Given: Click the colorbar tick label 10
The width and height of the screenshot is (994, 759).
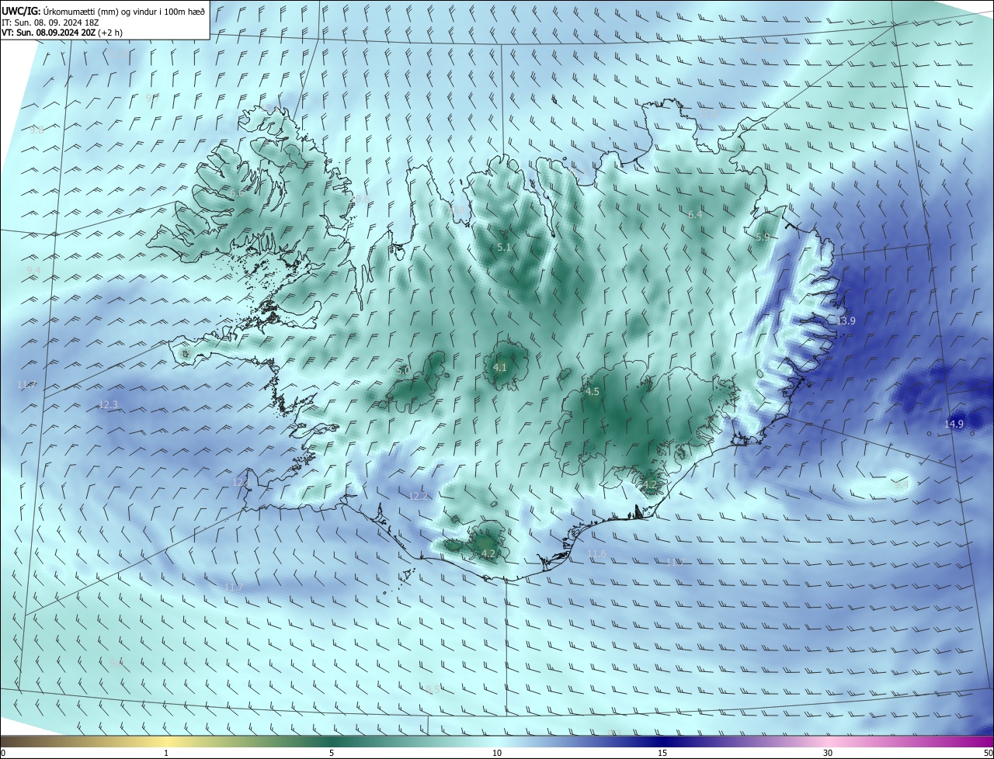Looking at the screenshot, I should pos(497,754).
